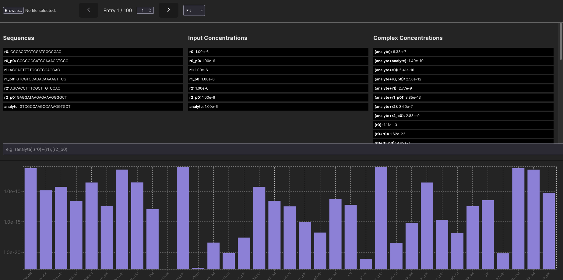The image size is (563, 280).
Task: Click the Input Concentrations heading
Action: tap(218, 38)
